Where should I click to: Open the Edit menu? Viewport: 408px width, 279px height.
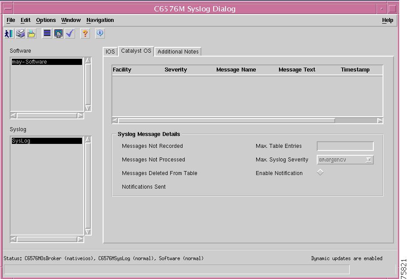(25, 20)
